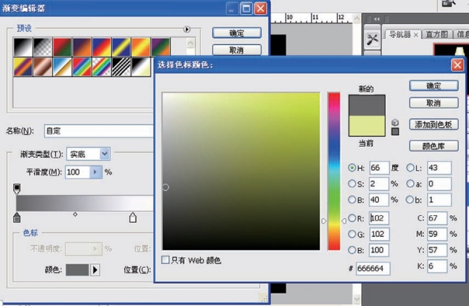
Task: Click the C cyan value field 67
Action: click(x=437, y=218)
